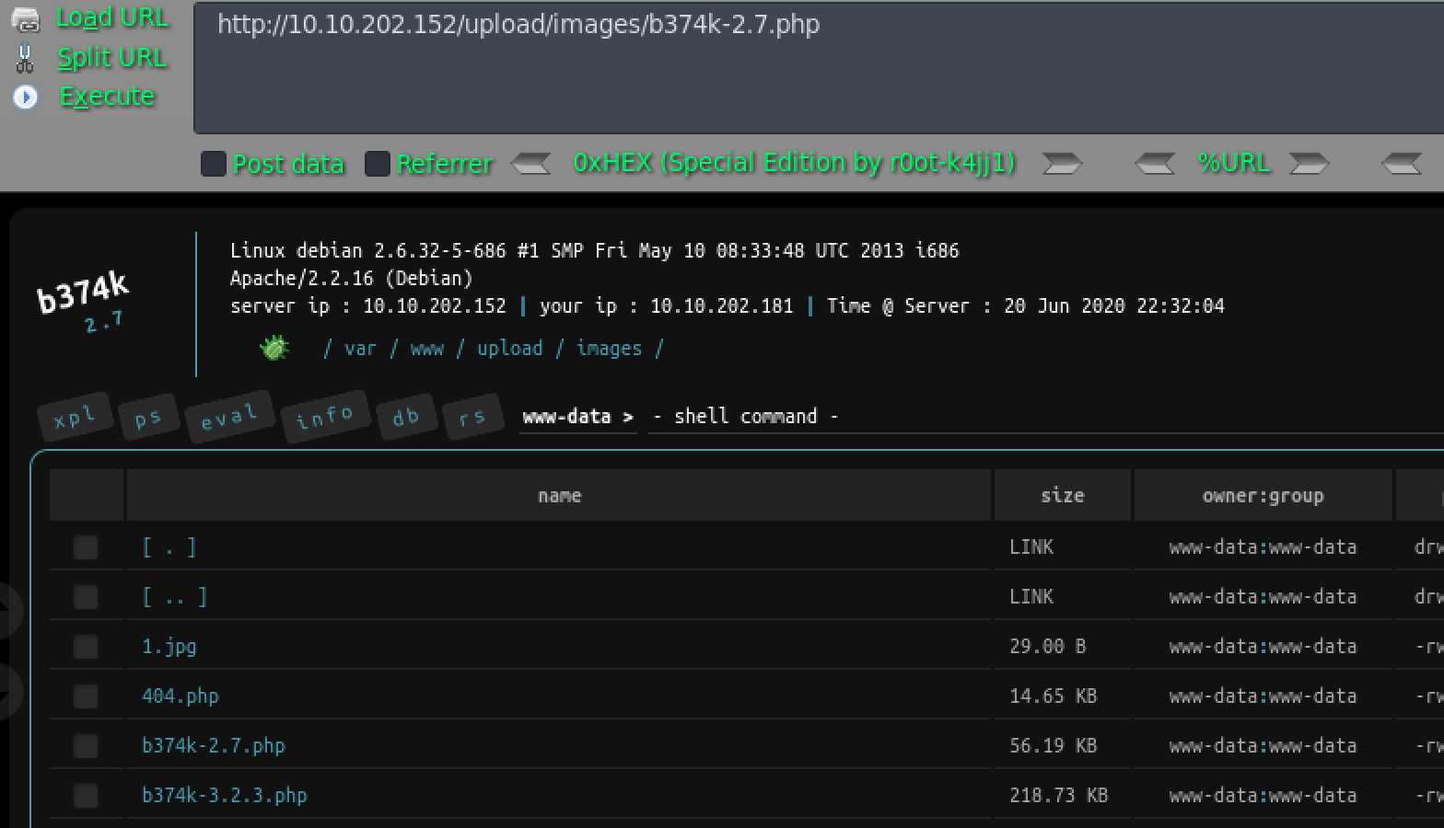Click the green bug icon beside path

[x=274, y=348]
